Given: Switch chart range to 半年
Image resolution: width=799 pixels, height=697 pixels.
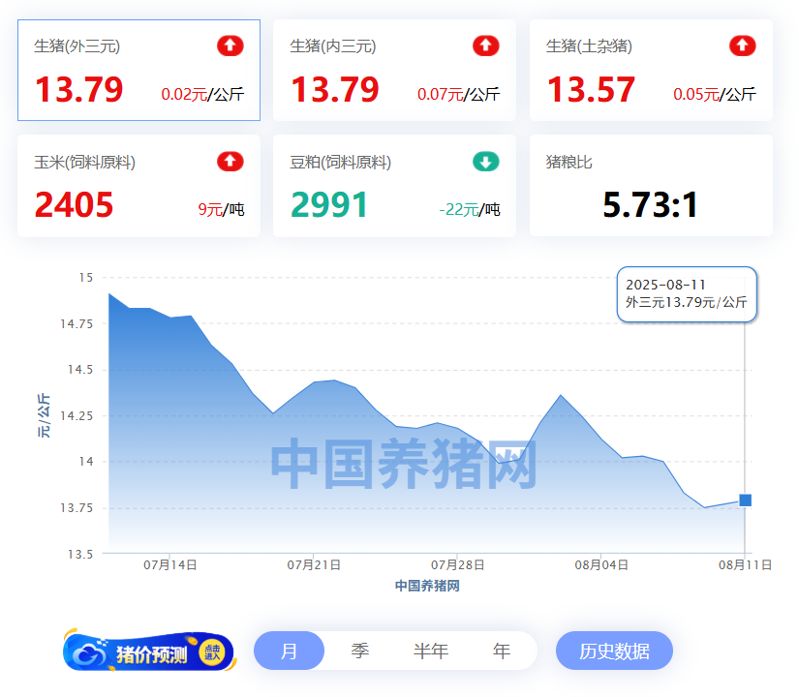Looking at the screenshot, I should 431,651.
